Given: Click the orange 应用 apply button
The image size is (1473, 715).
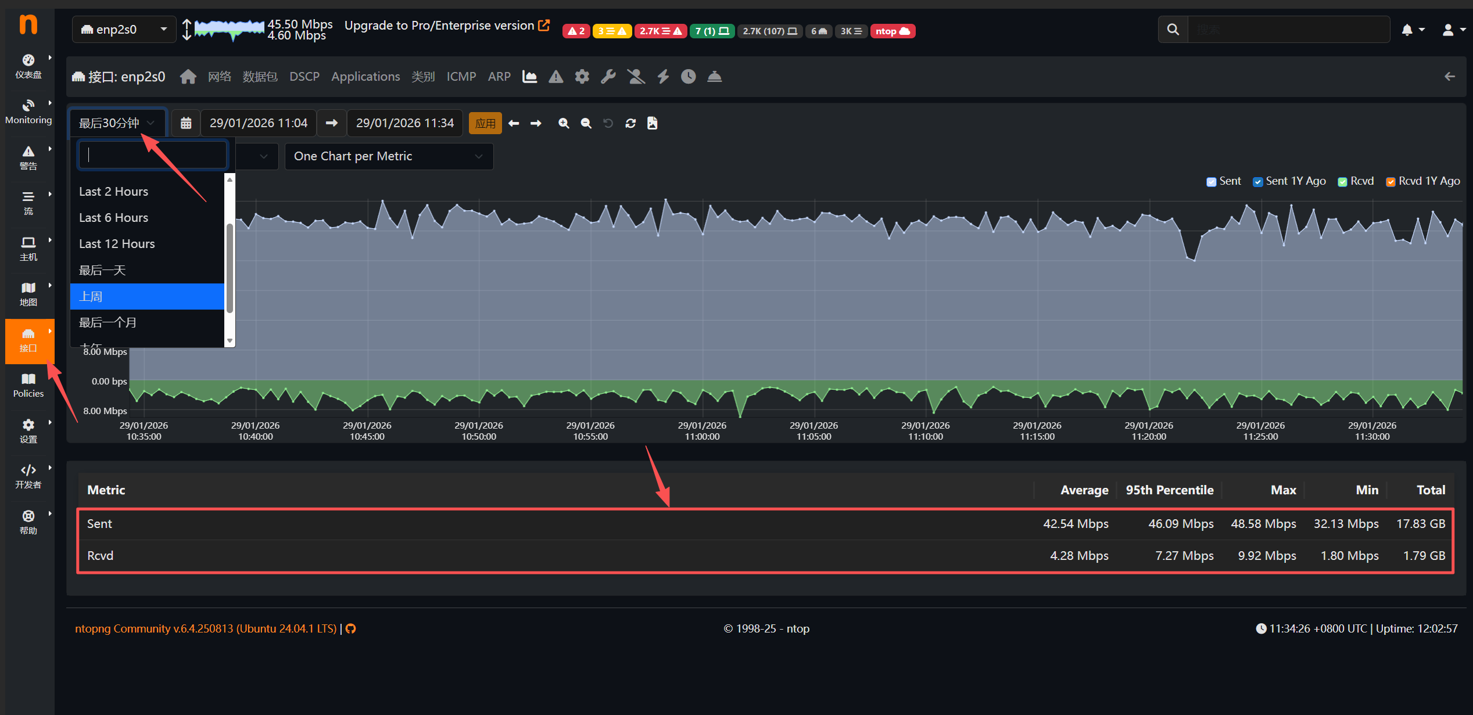Looking at the screenshot, I should [485, 123].
